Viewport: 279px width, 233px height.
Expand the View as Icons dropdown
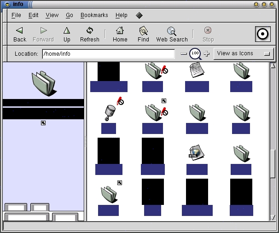click(x=244, y=53)
